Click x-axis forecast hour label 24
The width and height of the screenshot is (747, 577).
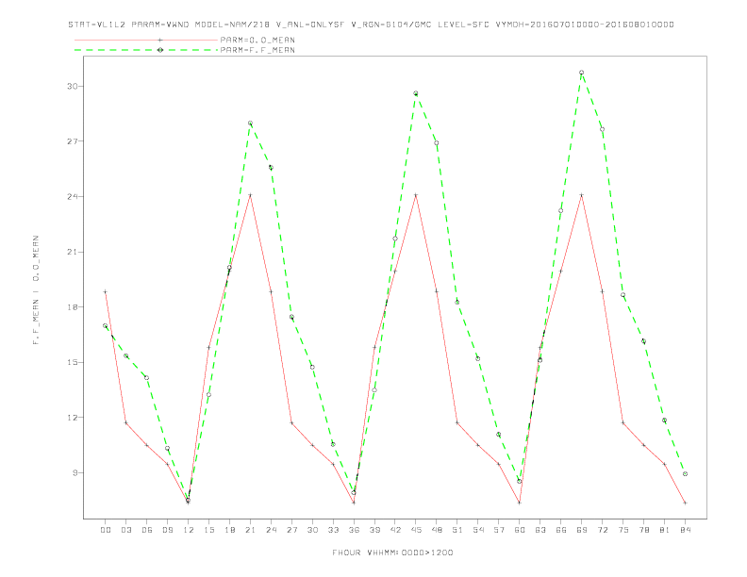(271, 530)
